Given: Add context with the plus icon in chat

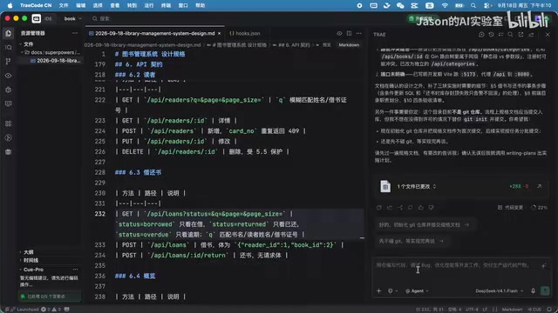Looking at the screenshot, I should (x=378, y=291).
